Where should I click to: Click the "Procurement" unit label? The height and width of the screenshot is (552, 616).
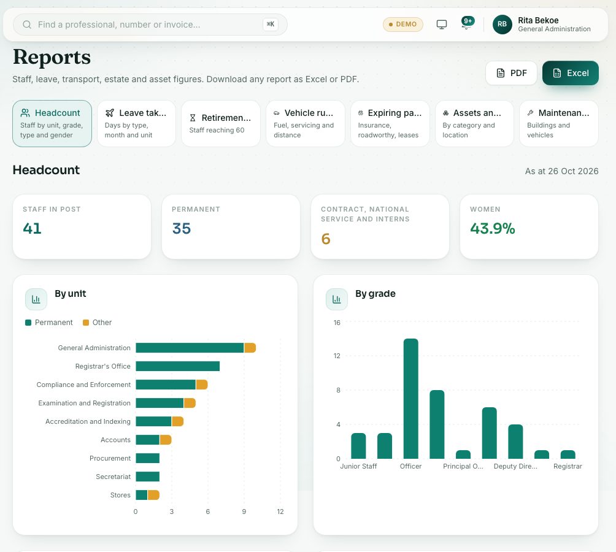[110, 458]
